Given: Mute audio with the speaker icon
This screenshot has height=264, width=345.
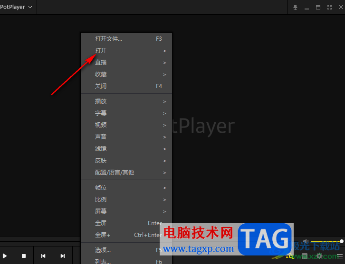Looking at the screenshot, I should tap(306, 241).
